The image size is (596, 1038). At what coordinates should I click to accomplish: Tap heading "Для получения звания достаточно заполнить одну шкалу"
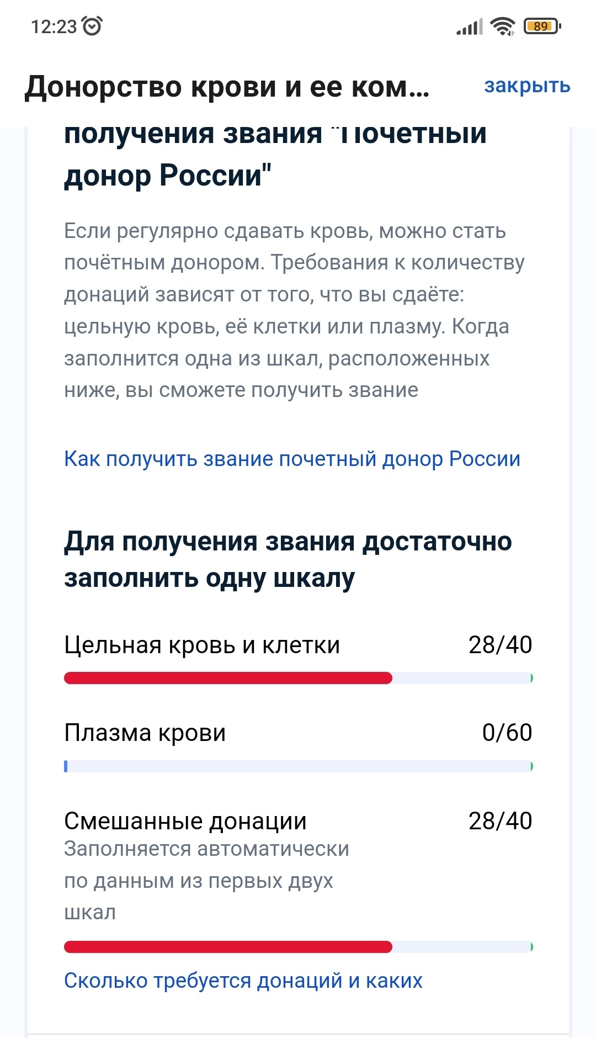288,559
